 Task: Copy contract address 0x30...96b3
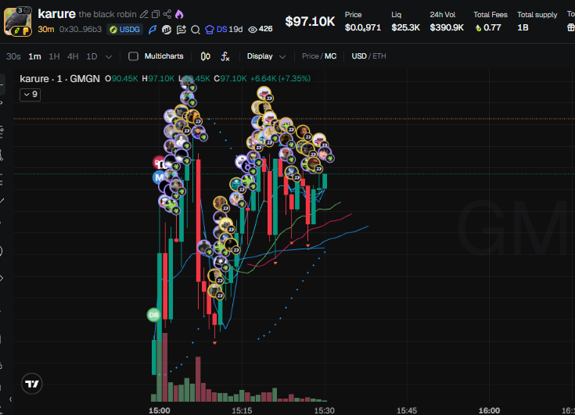(x=81, y=29)
